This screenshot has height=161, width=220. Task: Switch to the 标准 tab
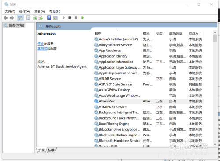coord(51,150)
